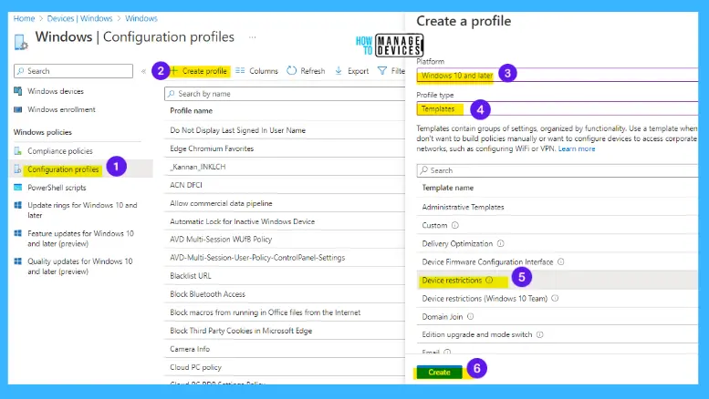Click the Windows devices icon
This screenshot has width=709, height=399.
(18, 91)
